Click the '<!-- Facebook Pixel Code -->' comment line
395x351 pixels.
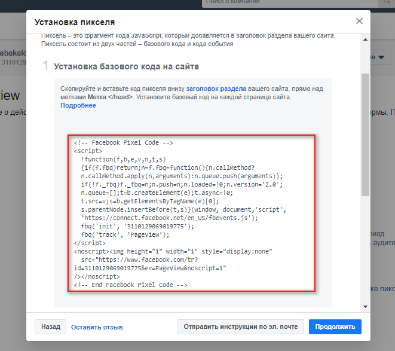click(x=124, y=143)
